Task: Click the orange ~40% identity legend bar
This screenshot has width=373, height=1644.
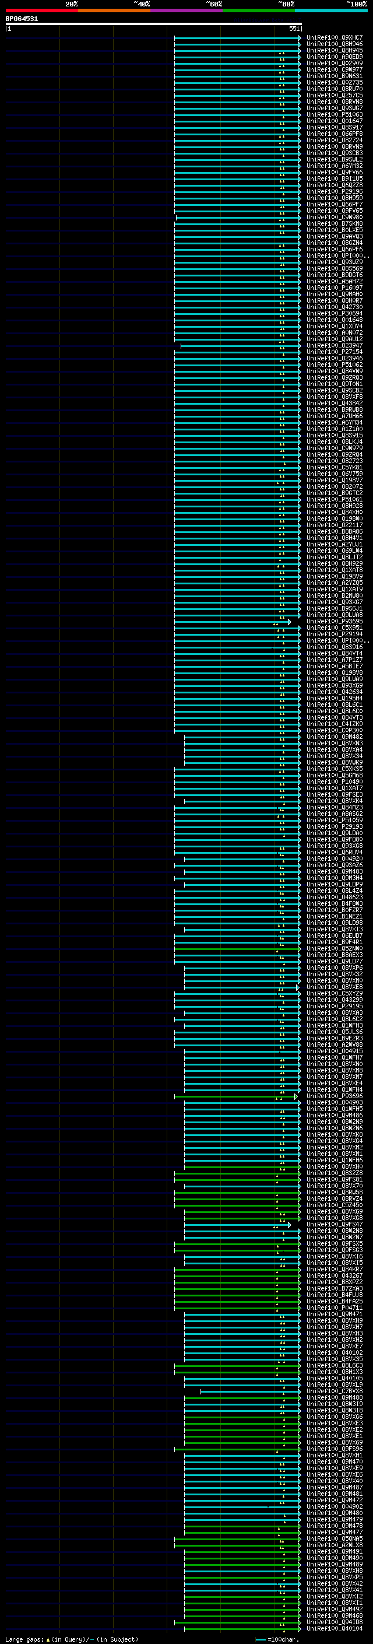Action: [x=114, y=10]
